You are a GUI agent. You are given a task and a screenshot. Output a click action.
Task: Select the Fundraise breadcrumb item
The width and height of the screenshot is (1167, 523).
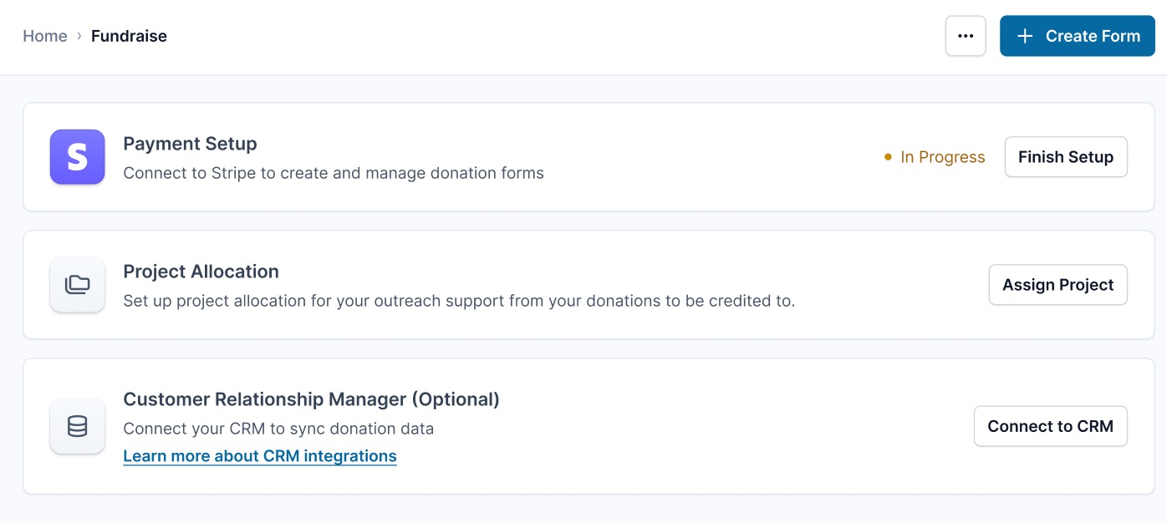pyautogui.click(x=129, y=36)
